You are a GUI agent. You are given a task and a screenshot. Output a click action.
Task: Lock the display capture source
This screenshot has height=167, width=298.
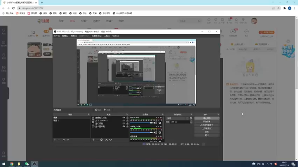click(x=127, y=126)
